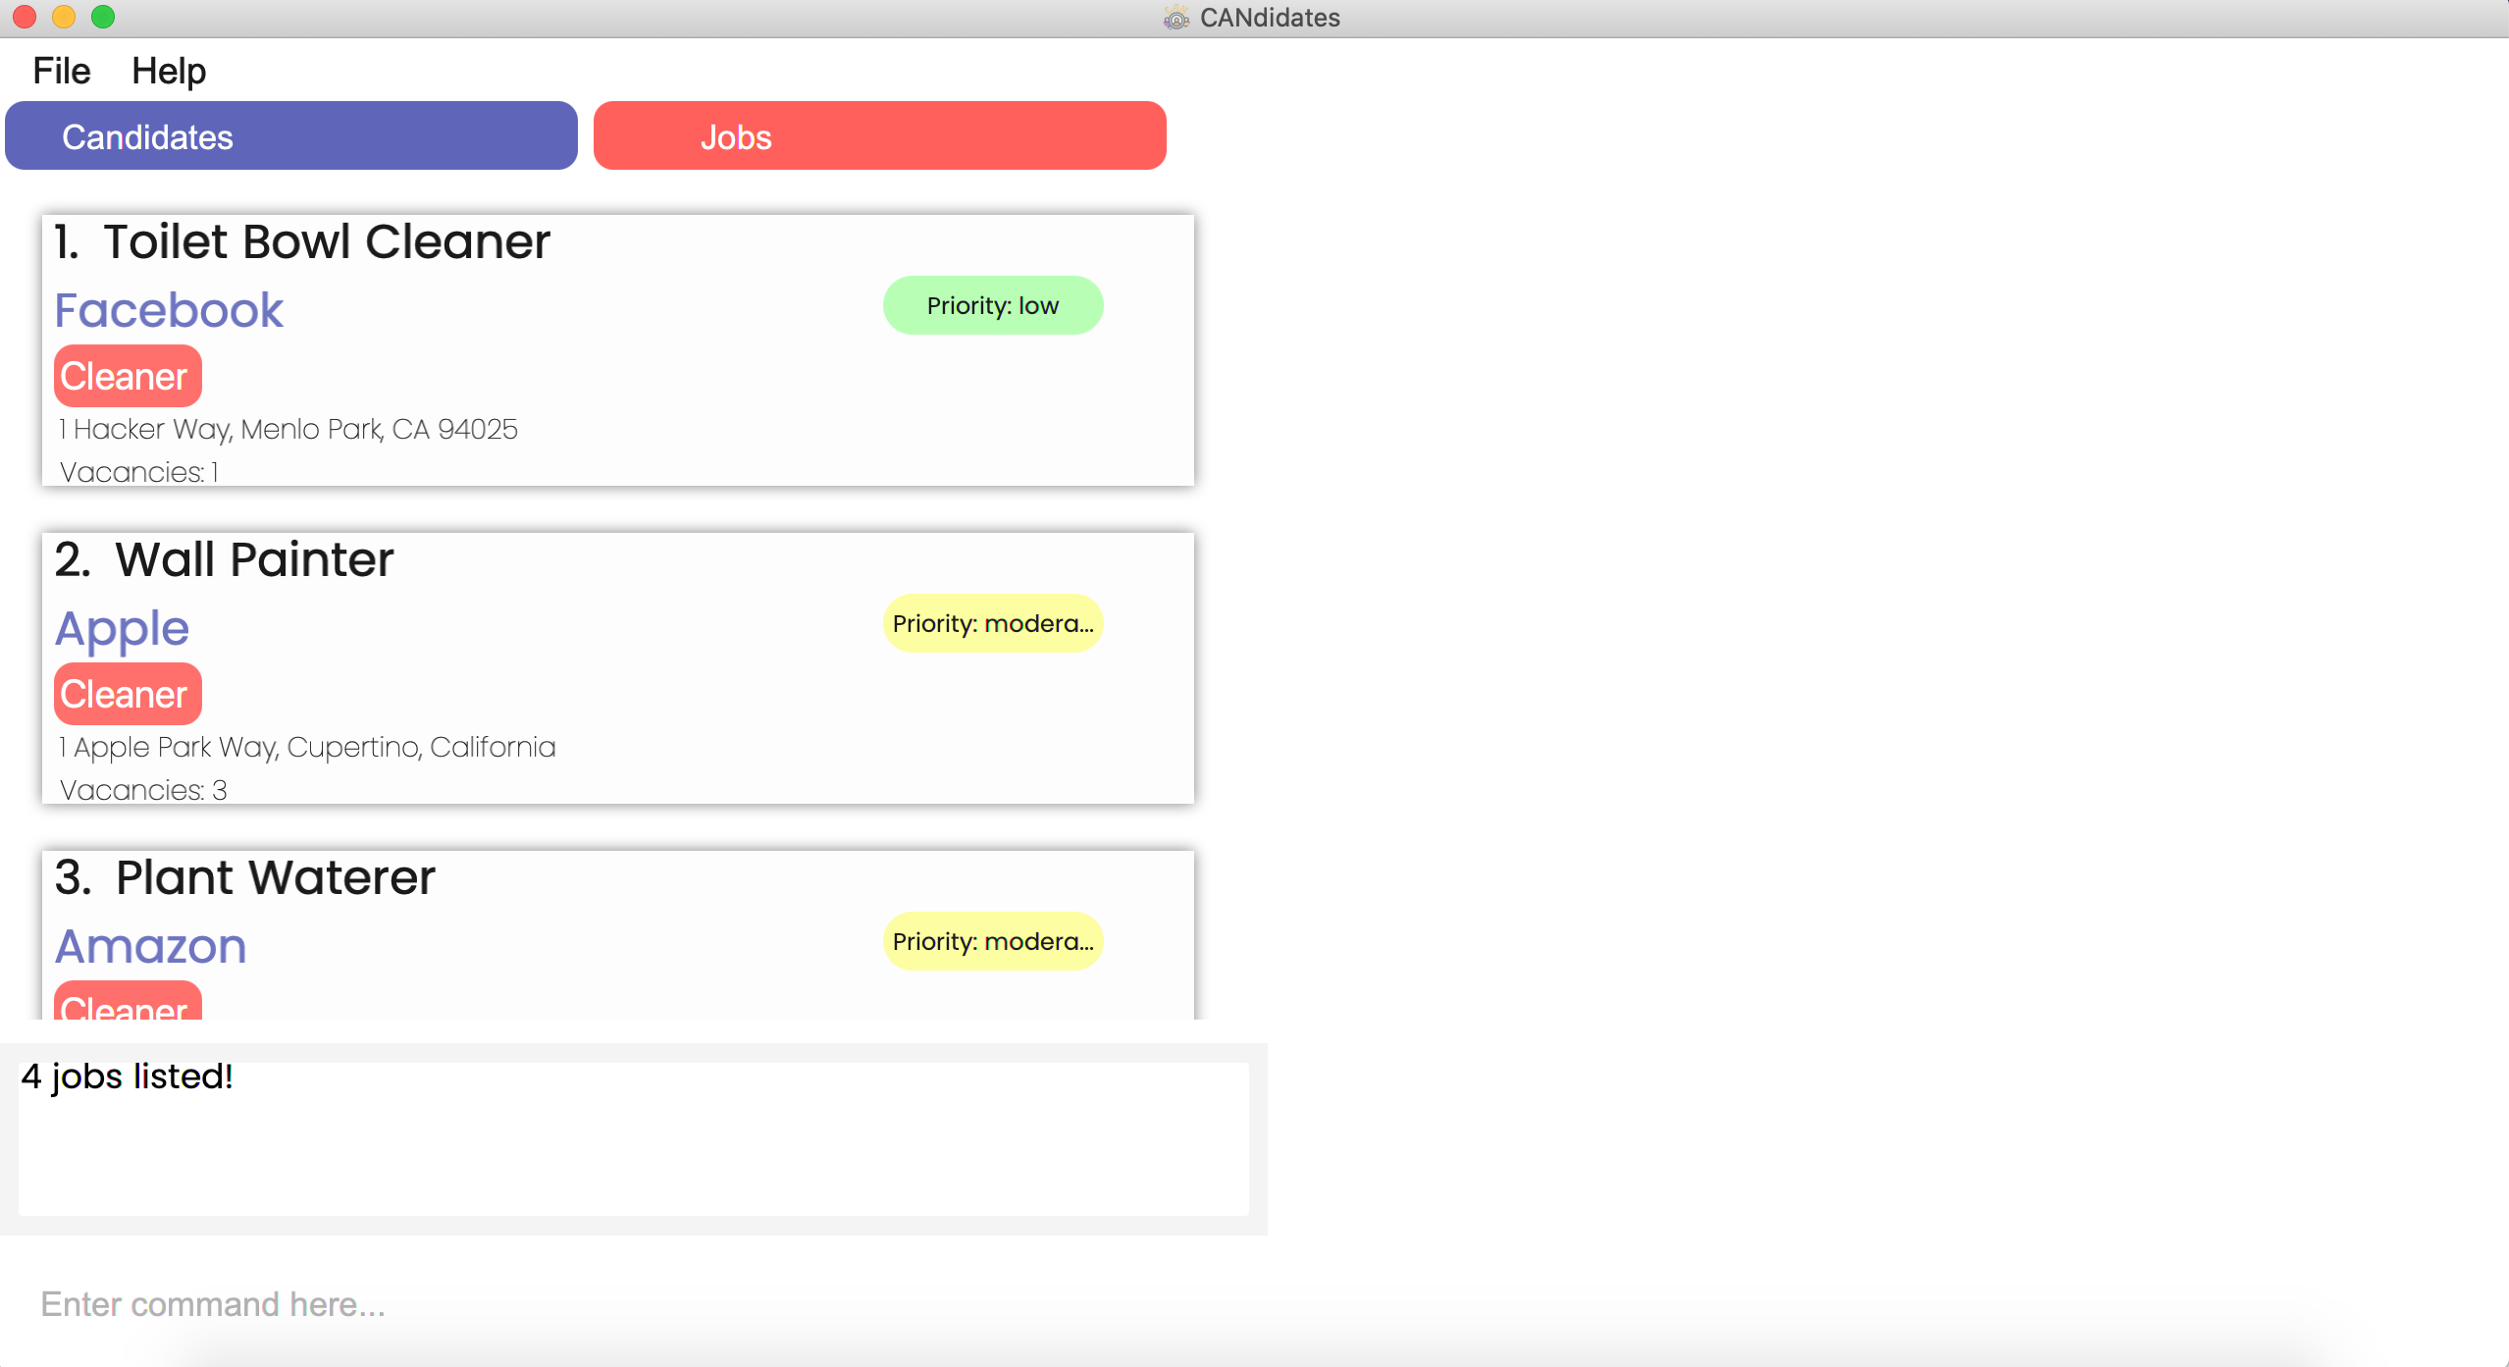Click Vacancies: 1 text

(138, 472)
